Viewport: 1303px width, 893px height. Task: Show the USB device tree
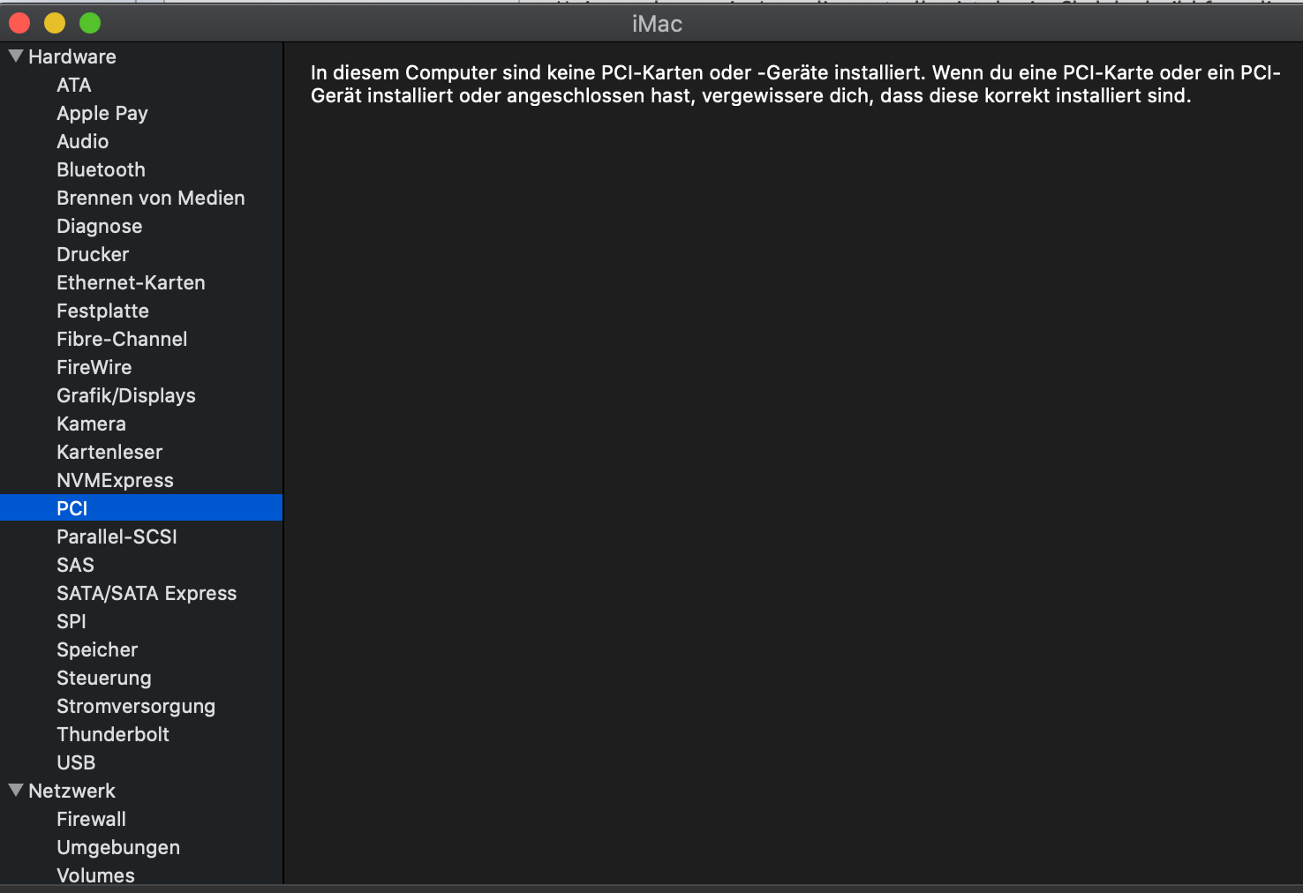pyautogui.click(x=76, y=762)
